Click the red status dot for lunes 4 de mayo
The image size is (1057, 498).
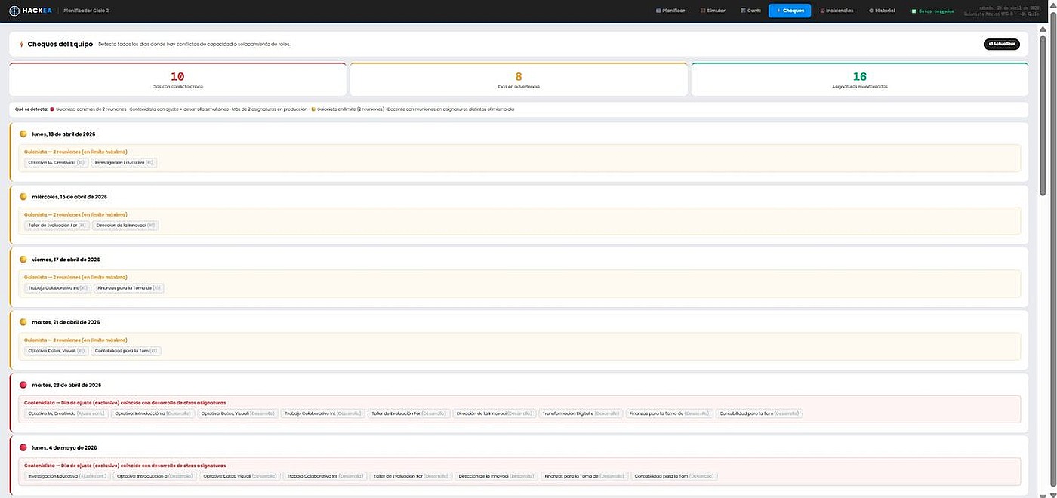click(23, 447)
